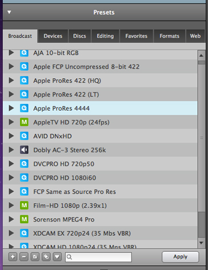Click QuickTime icon beside XDCAM EX 720p24

tap(24, 233)
